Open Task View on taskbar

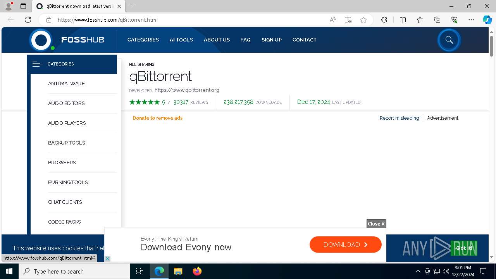tap(139, 271)
